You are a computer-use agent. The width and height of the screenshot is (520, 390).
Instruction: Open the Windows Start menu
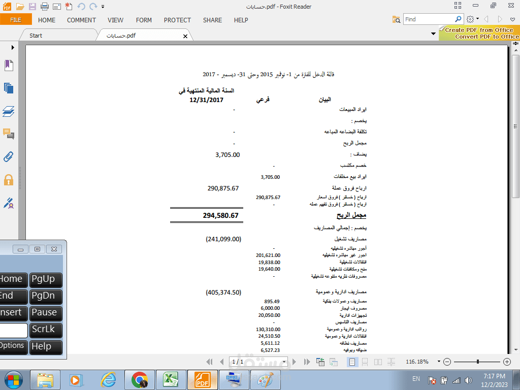point(13,380)
